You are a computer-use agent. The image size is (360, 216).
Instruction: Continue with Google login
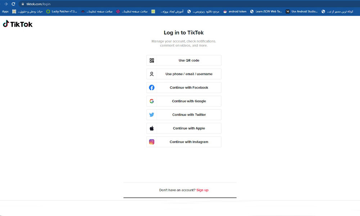coord(189,101)
